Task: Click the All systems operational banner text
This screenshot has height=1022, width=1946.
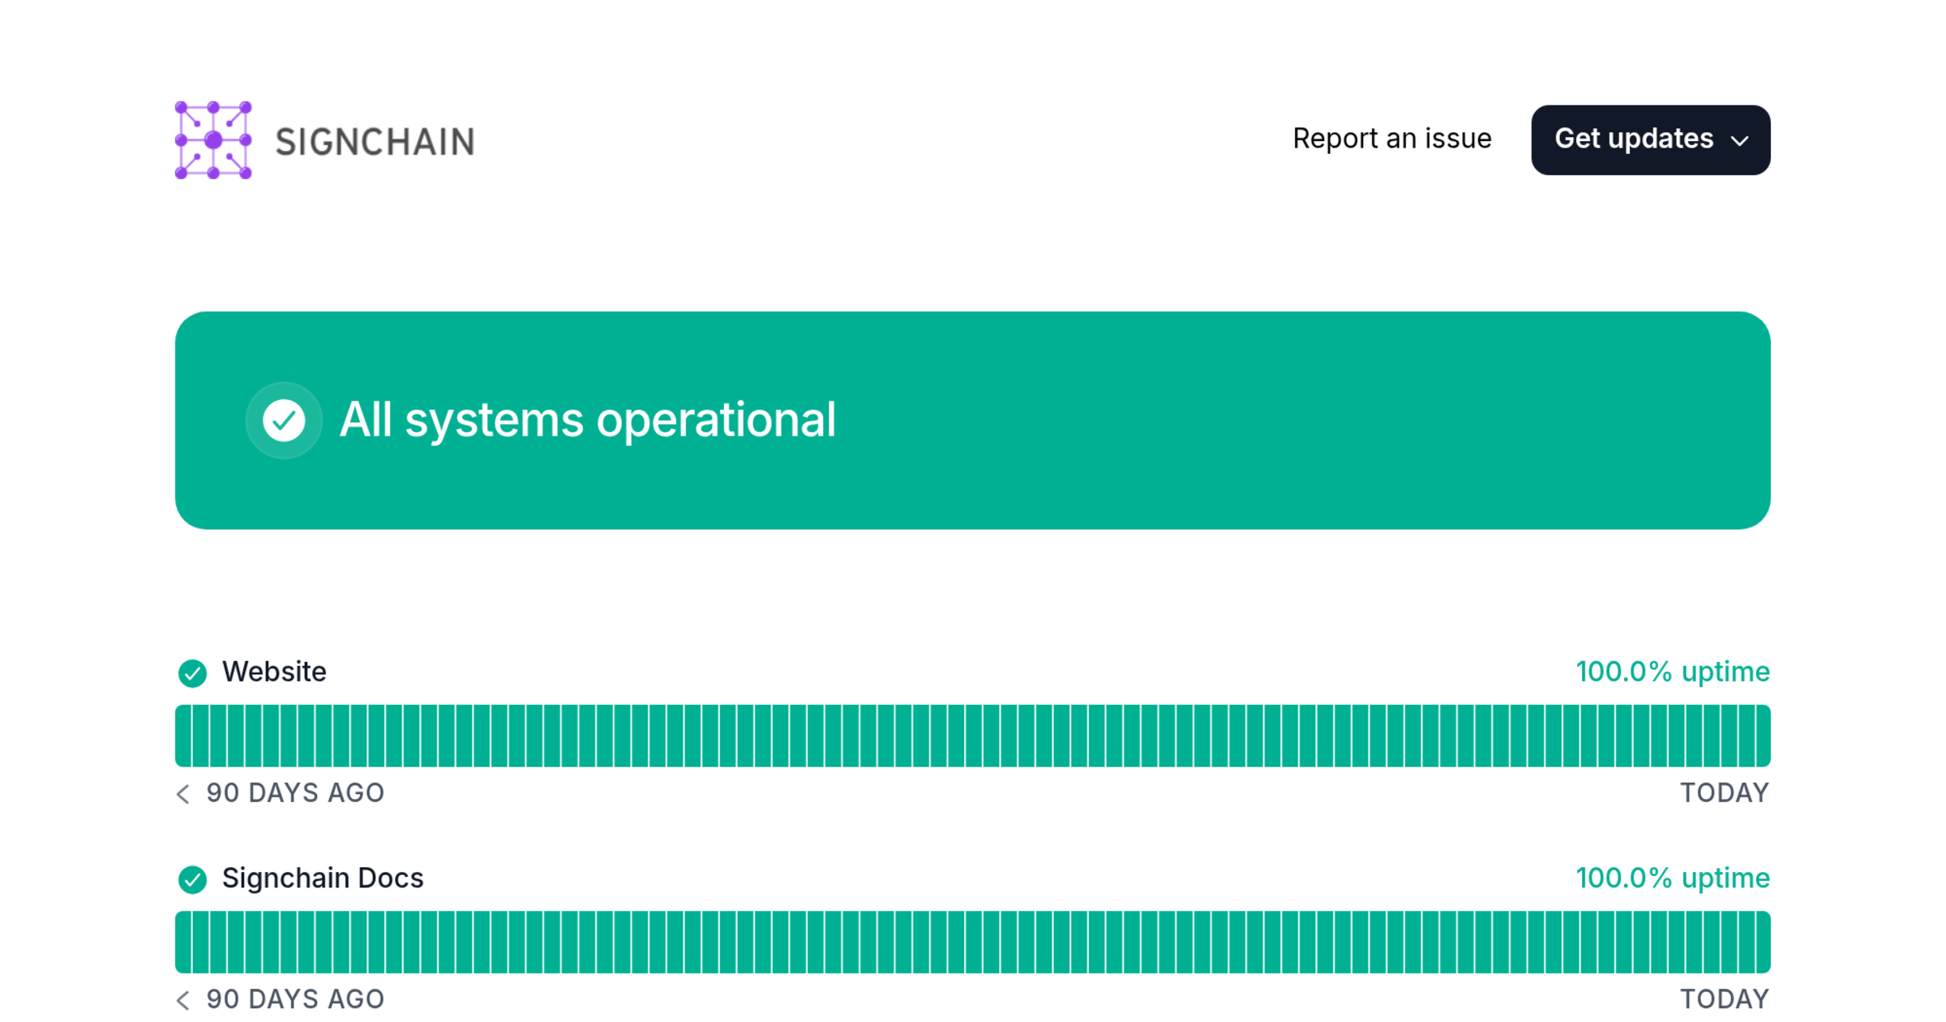Action: [x=587, y=420]
